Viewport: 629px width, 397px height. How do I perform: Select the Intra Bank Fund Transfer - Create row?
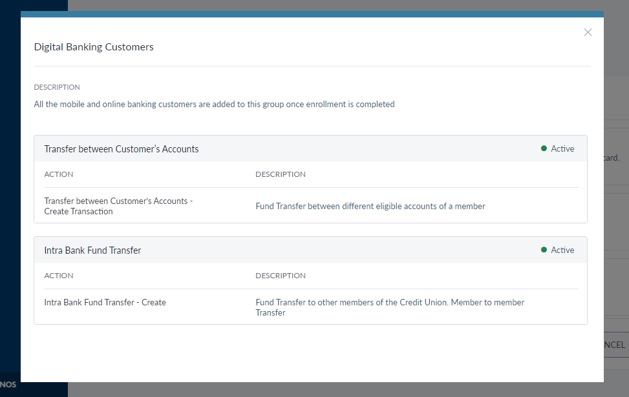click(x=105, y=302)
